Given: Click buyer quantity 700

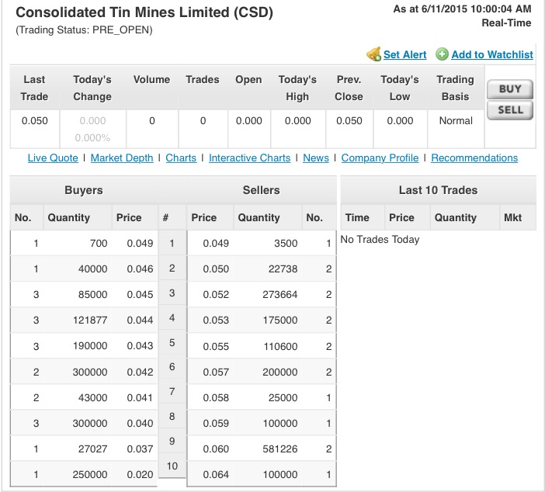Looking at the screenshot, I should click(99, 243).
